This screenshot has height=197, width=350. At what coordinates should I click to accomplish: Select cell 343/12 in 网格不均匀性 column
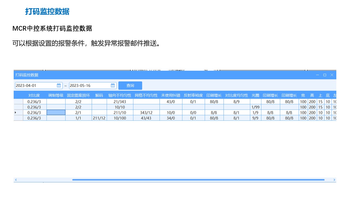point(146,112)
